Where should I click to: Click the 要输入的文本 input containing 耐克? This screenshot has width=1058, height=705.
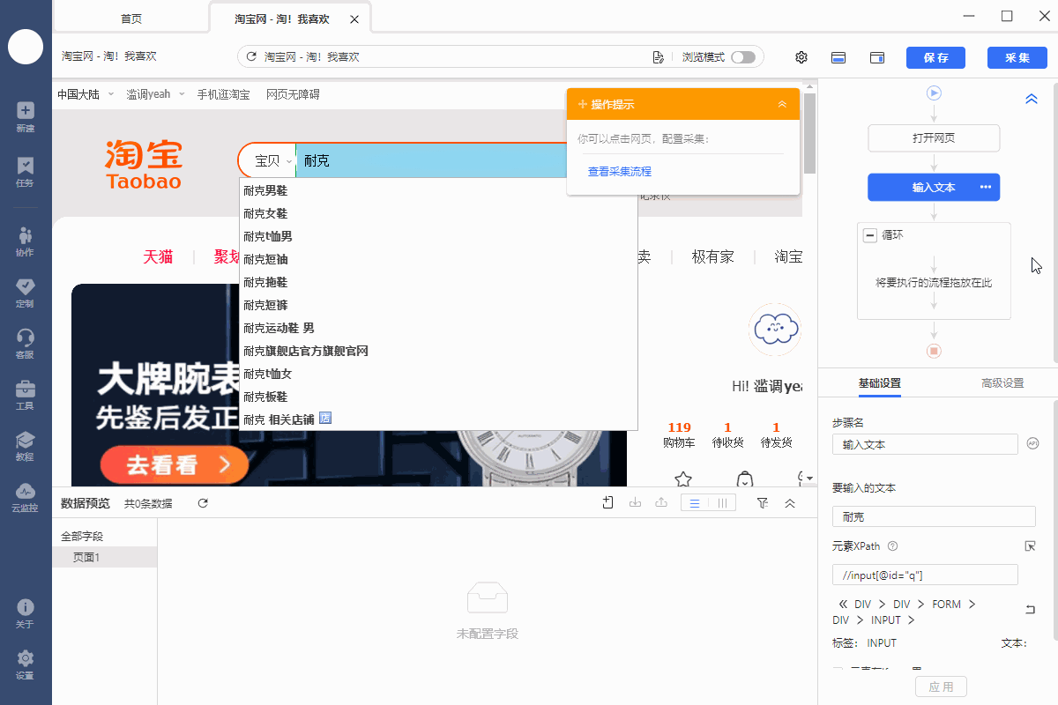[x=934, y=516]
